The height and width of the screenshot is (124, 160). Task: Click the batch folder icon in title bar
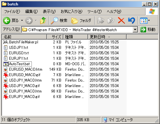tap(4, 4)
